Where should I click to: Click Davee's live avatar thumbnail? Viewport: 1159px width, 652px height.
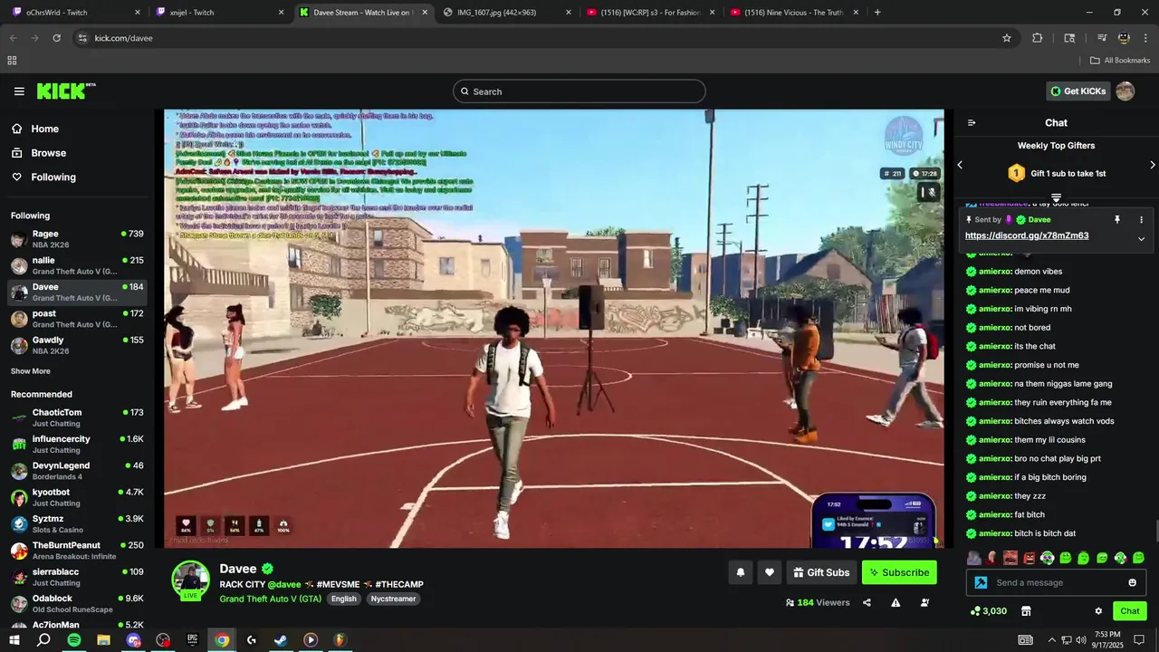coord(191,580)
